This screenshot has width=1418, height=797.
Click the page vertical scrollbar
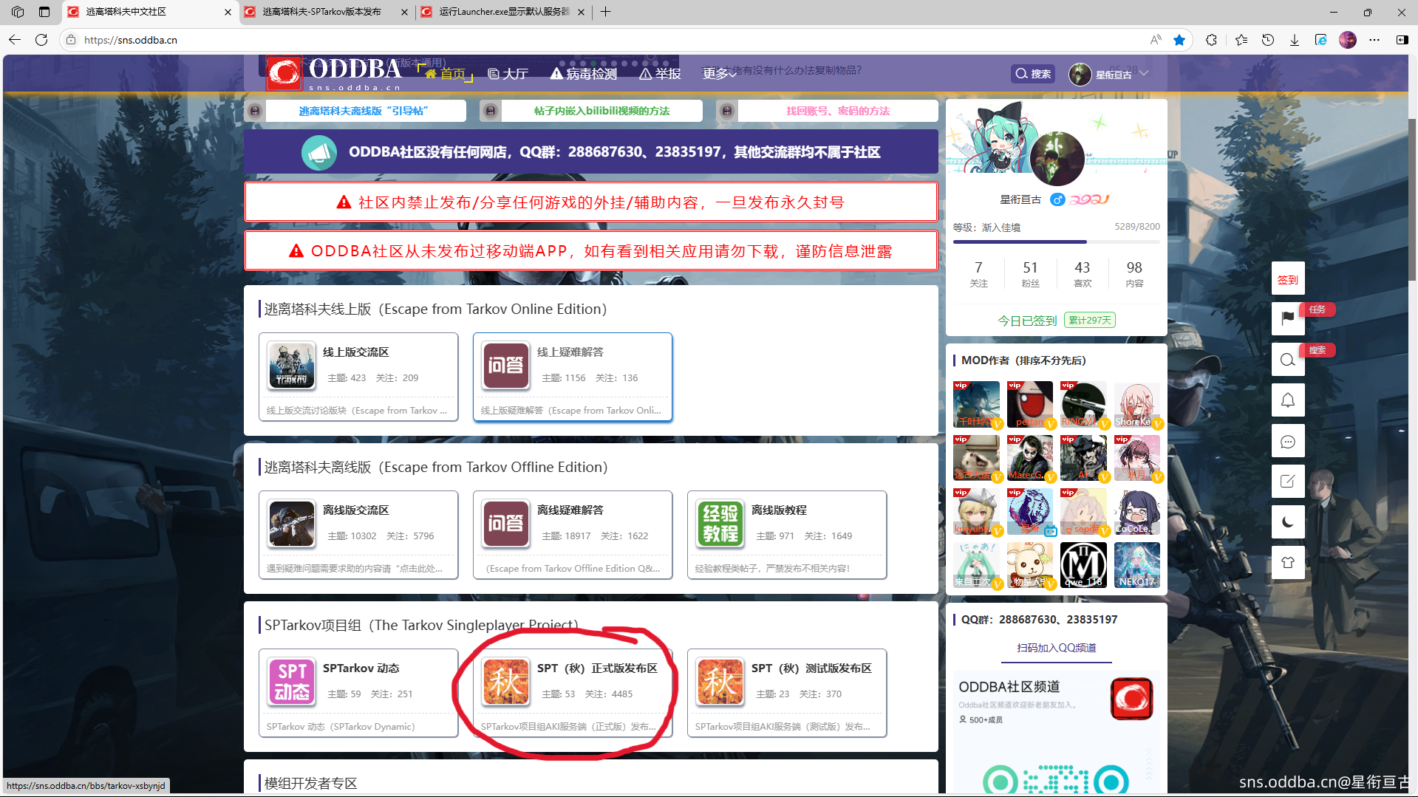(1412, 199)
